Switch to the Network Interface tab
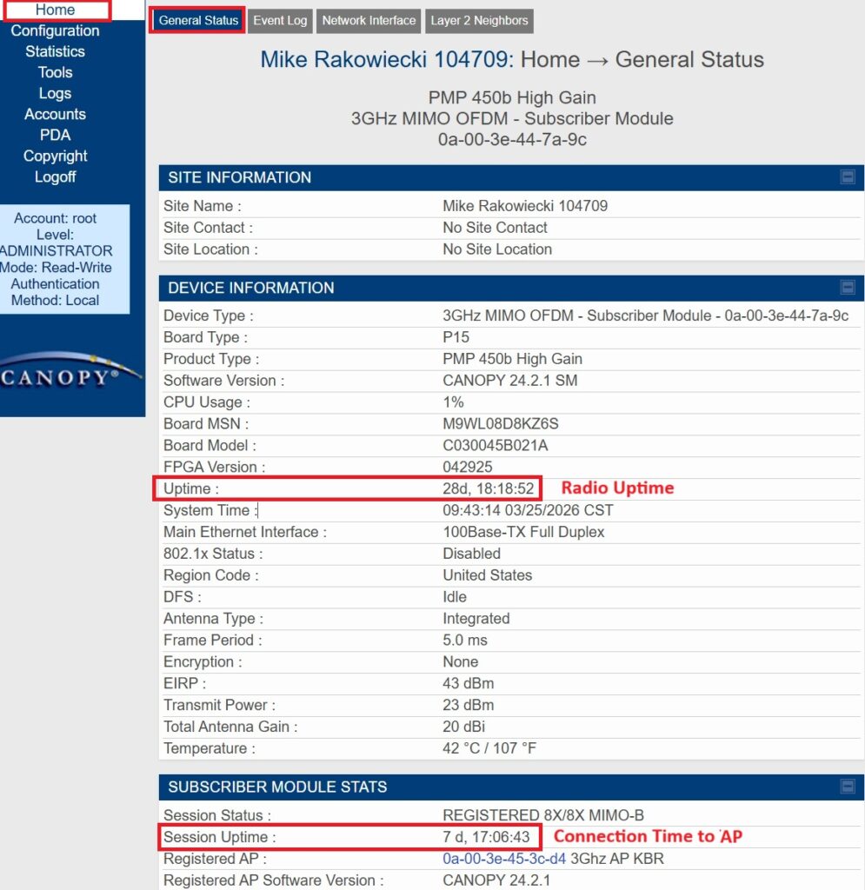Image resolution: width=865 pixels, height=890 pixels. 369,21
